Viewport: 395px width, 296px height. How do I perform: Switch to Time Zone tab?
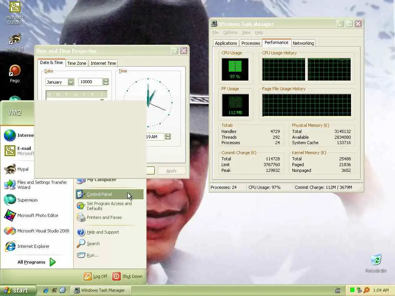(x=77, y=63)
